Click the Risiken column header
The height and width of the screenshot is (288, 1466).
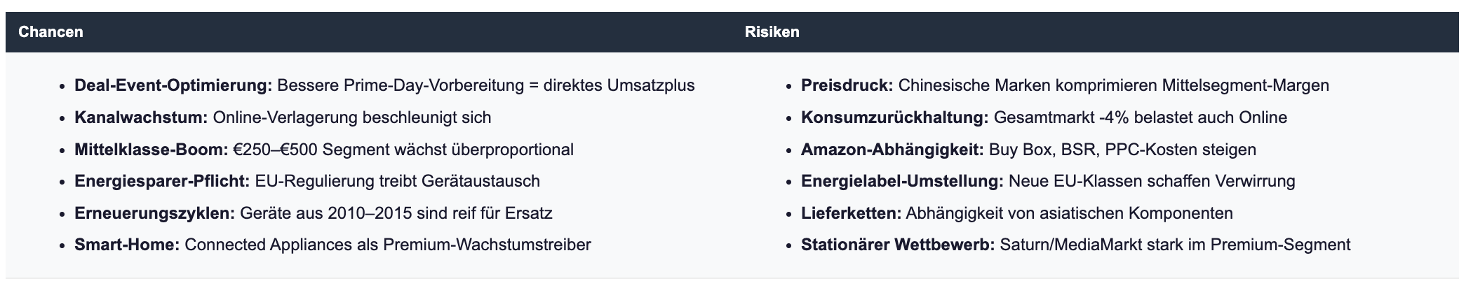coord(772,32)
